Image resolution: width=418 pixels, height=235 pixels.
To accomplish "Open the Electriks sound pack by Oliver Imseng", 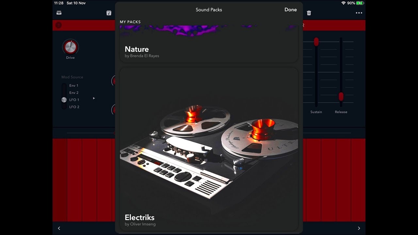I will click(x=209, y=149).
